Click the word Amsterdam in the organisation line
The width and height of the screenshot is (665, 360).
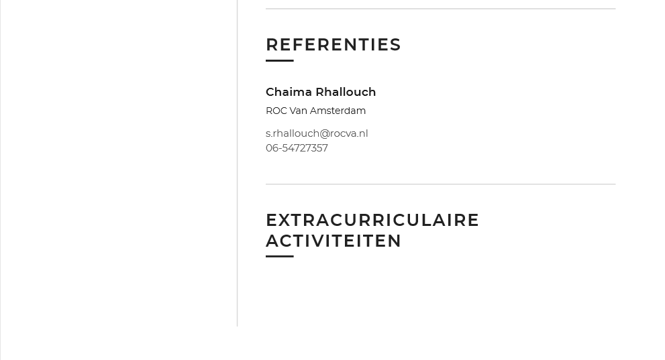(x=338, y=111)
